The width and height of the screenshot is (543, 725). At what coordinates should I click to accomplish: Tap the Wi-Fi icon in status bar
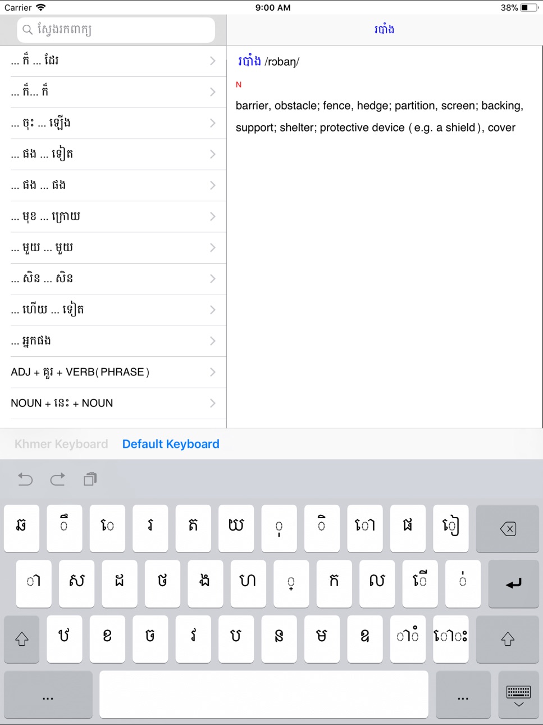tap(41, 7)
